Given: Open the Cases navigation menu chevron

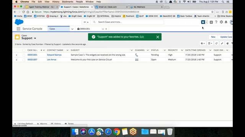Looking at the screenshot, I should pyautogui.click(x=72, y=29).
